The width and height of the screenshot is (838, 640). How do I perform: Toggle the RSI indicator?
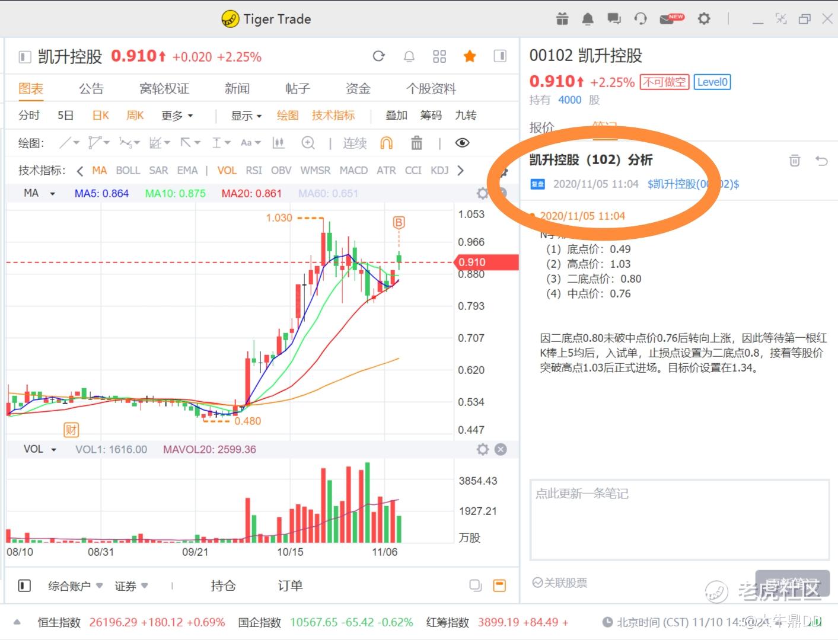254,171
